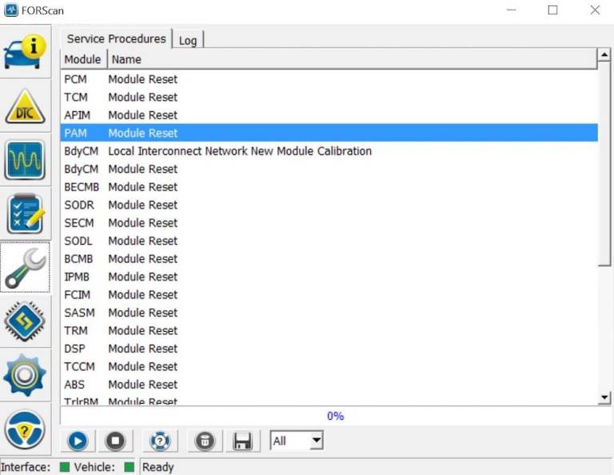
Task: Open the Help steering wheel section
Action: tap(26, 429)
